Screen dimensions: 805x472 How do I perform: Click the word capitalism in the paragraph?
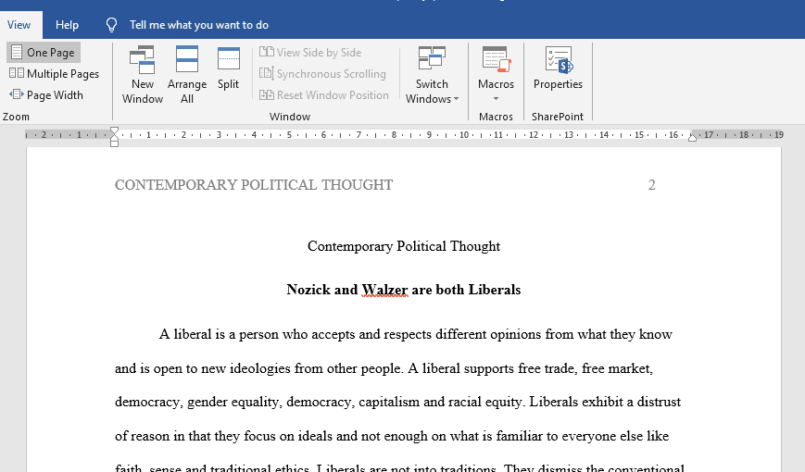pyautogui.click(x=389, y=402)
